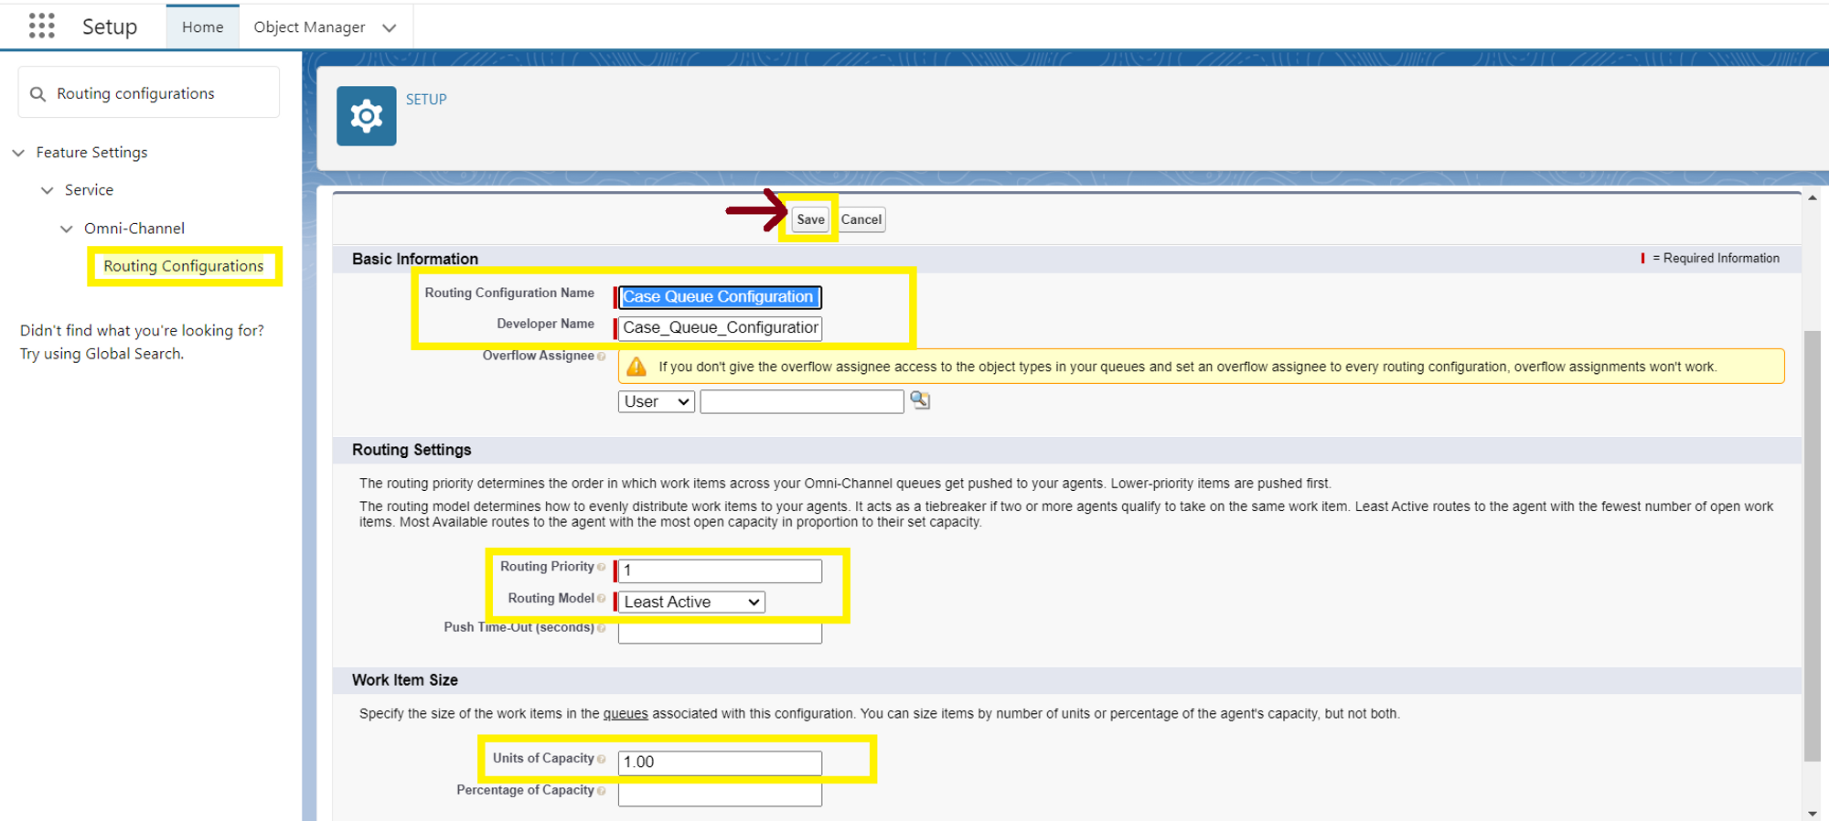Open the queues hyperlink
Viewport: 1829px width, 821px height.
(626, 713)
